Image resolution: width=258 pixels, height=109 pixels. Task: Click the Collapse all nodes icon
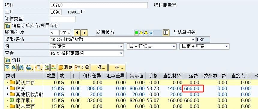point(14,67)
